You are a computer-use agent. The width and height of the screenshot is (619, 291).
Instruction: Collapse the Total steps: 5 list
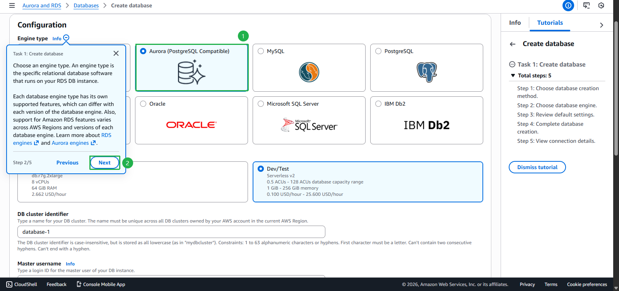pyautogui.click(x=513, y=76)
